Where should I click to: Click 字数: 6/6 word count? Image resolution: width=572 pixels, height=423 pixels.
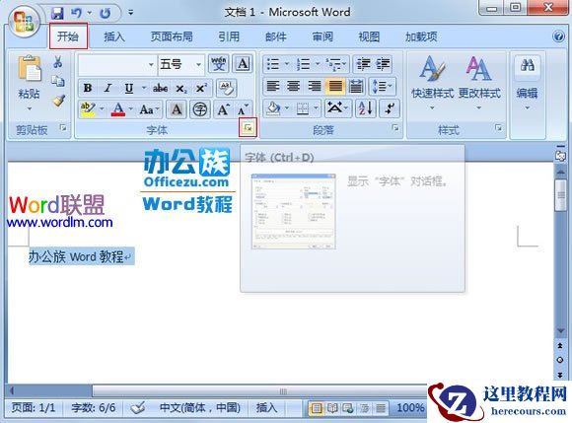(94, 407)
